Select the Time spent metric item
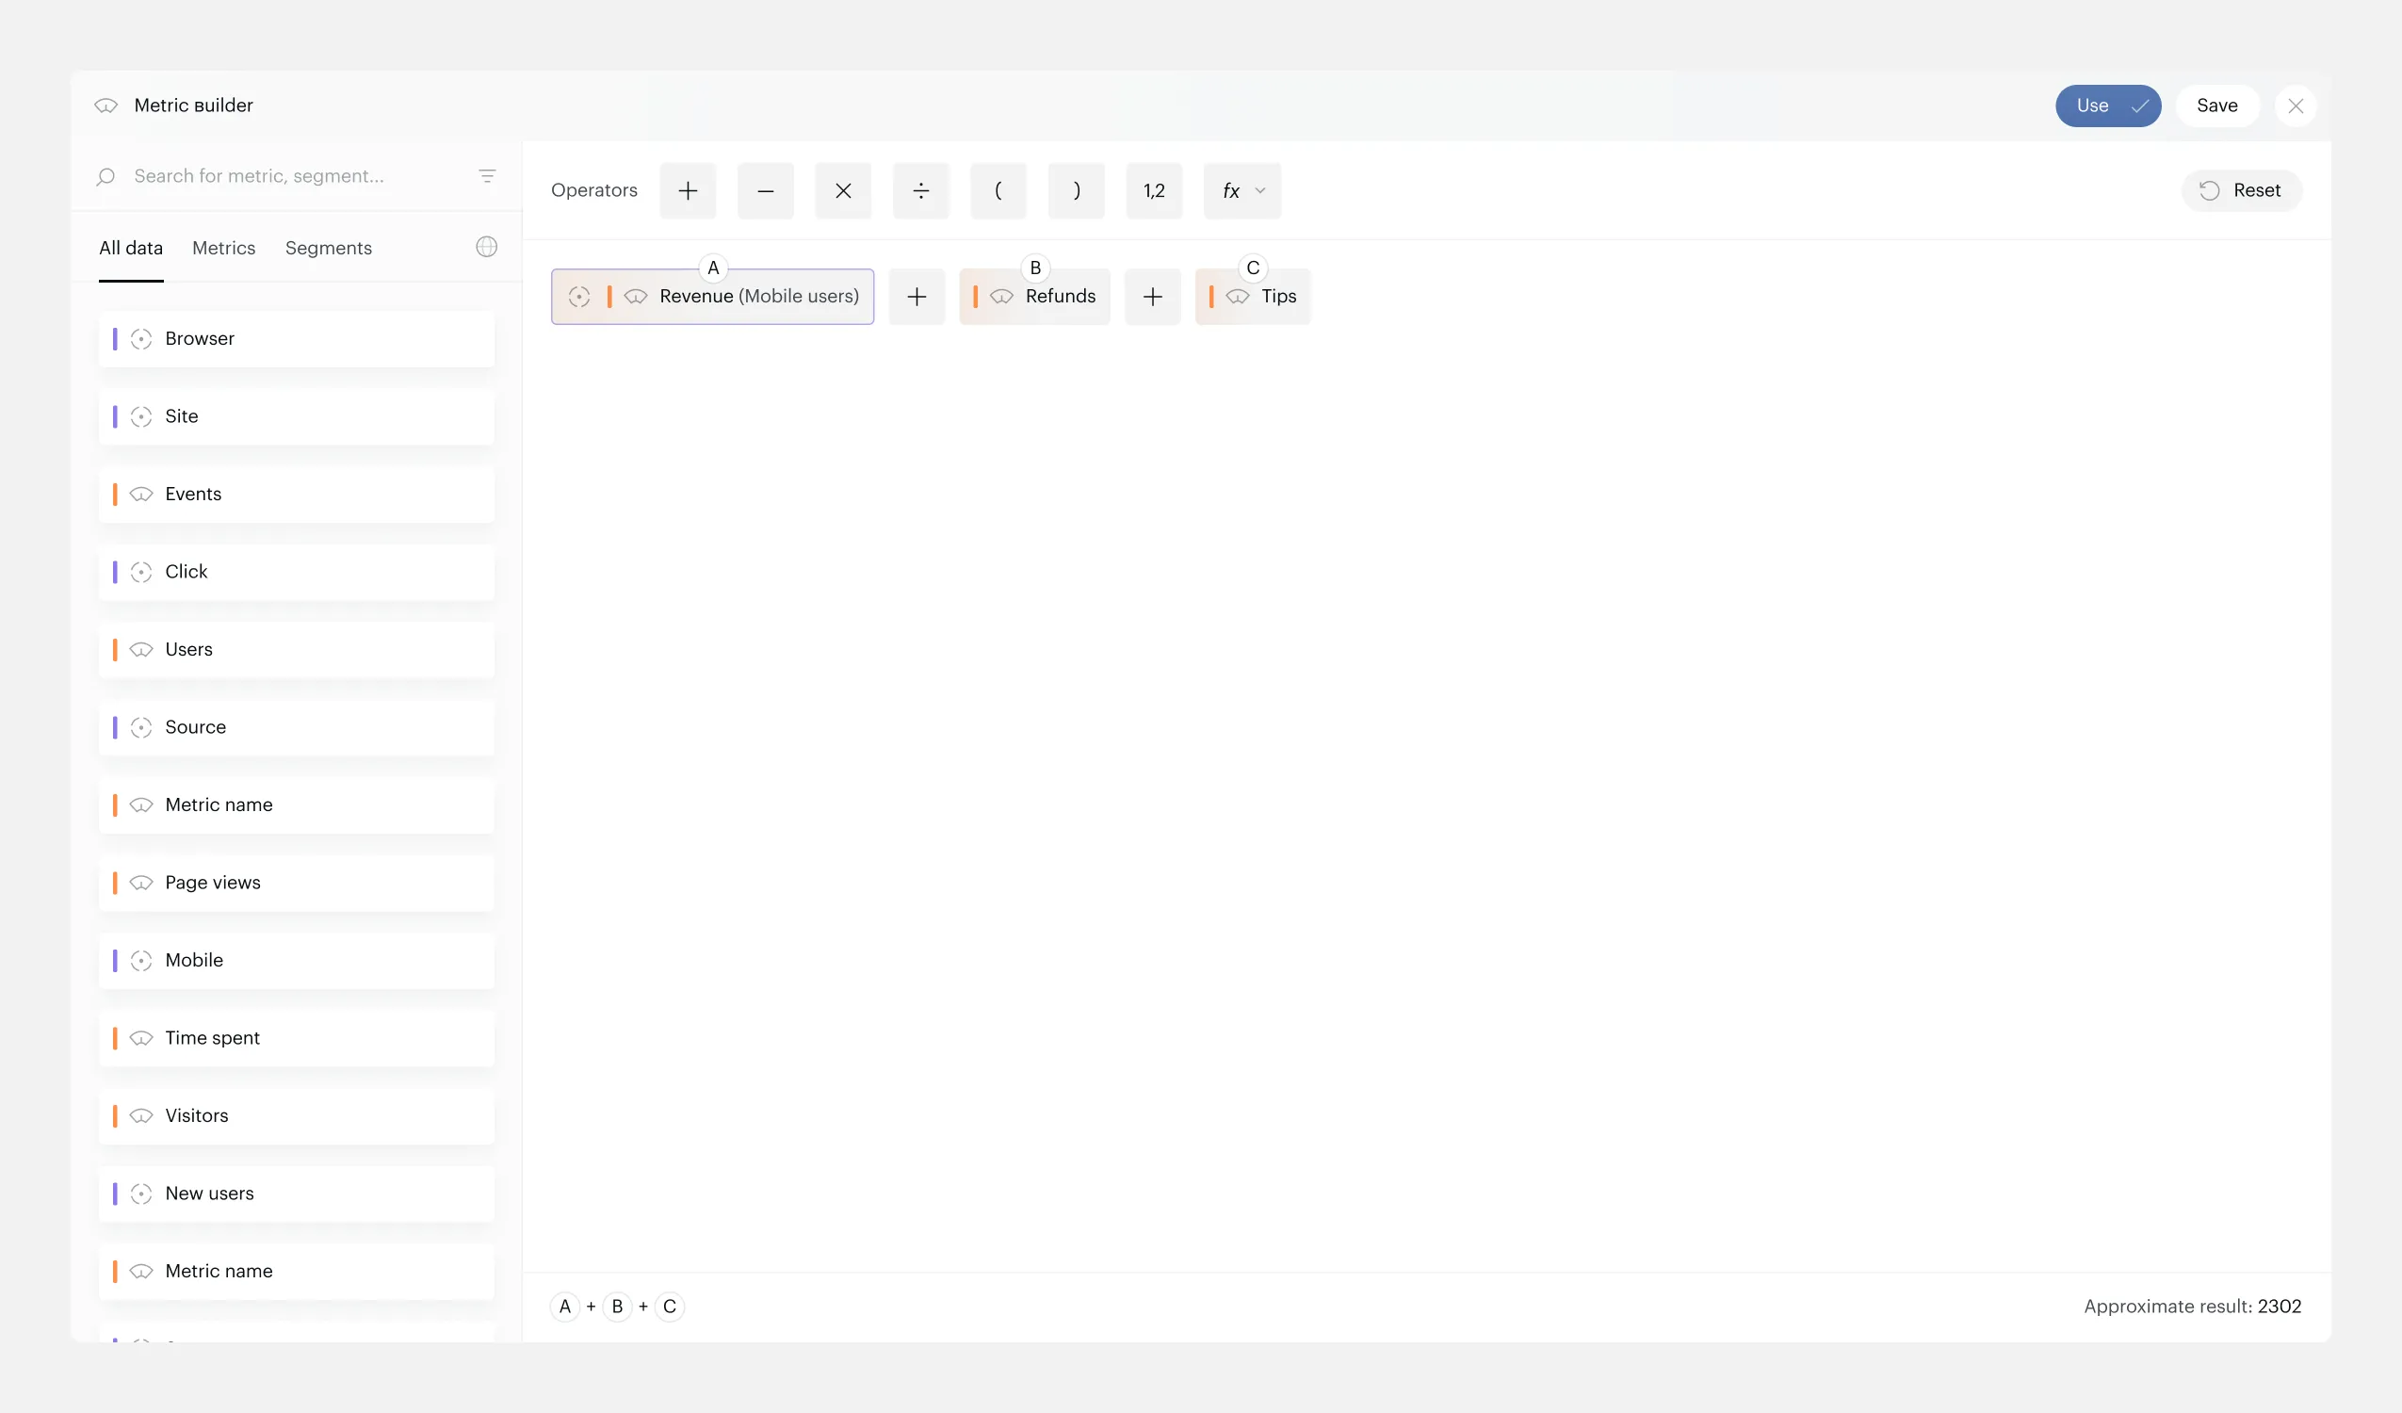The width and height of the screenshot is (2402, 1413). 297,1038
